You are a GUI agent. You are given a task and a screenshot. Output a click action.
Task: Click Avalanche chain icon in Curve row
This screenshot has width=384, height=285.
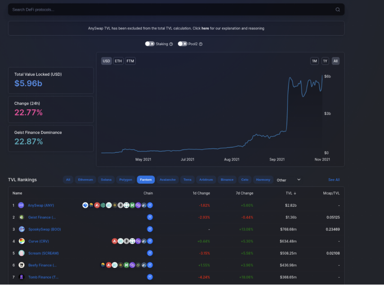[x=114, y=241]
